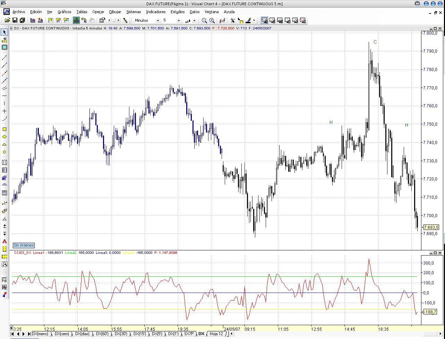Open the Dibujar menu
This screenshot has height=339, width=445.
(115, 12)
